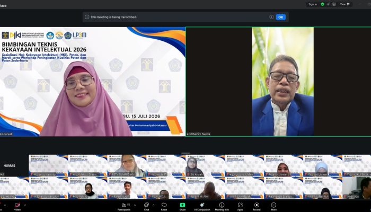This screenshot has height=212, width=371.
Task: Expand the Participants options arrow
Action: coord(135,205)
